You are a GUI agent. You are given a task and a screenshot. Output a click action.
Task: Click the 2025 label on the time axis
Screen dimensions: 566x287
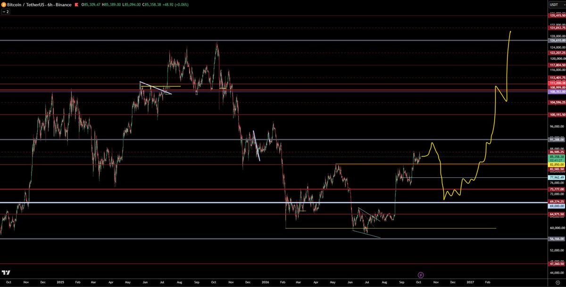pos(59,282)
